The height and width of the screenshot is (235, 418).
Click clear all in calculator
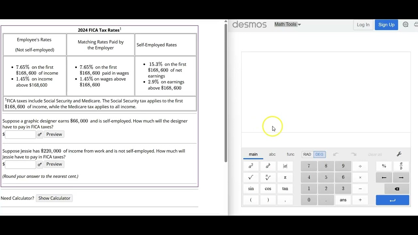coord(375,154)
